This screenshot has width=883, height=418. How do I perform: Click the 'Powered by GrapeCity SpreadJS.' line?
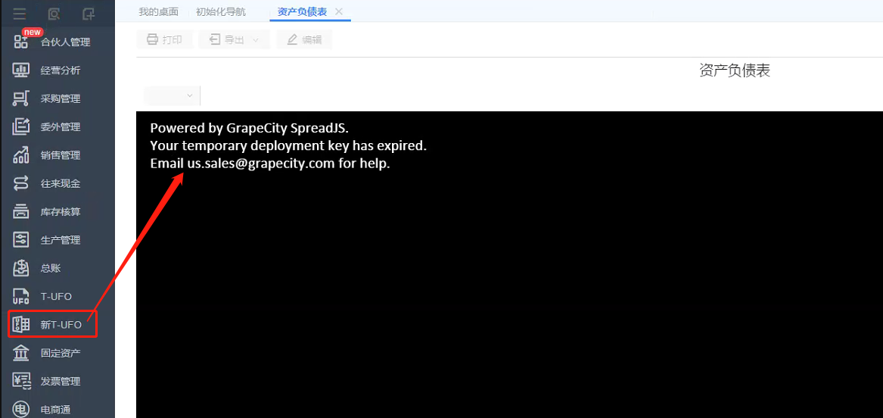pos(250,128)
